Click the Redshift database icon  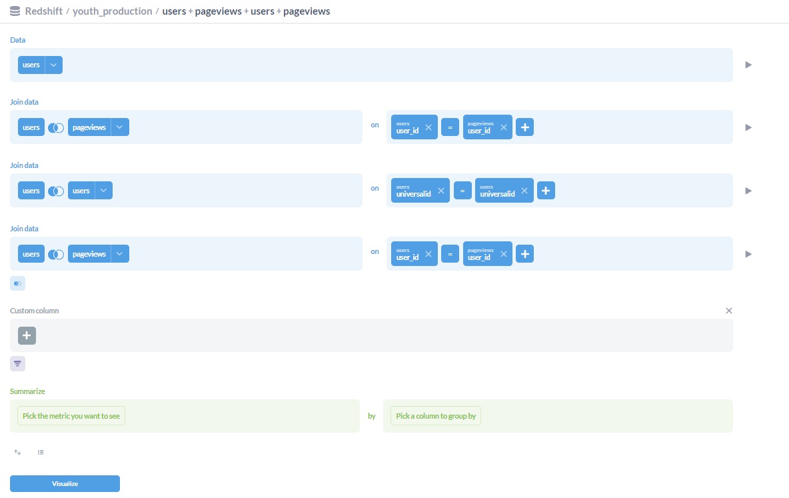pyautogui.click(x=15, y=11)
